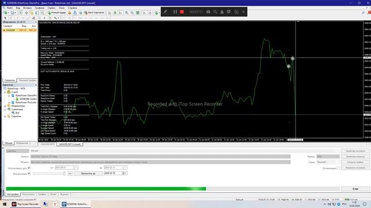Switch chart to line chart icon
This screenshot has height=208, width=371.
tap(121, 13)
